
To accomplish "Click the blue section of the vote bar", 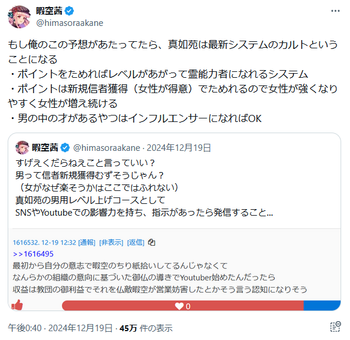I will pos(322,306).
